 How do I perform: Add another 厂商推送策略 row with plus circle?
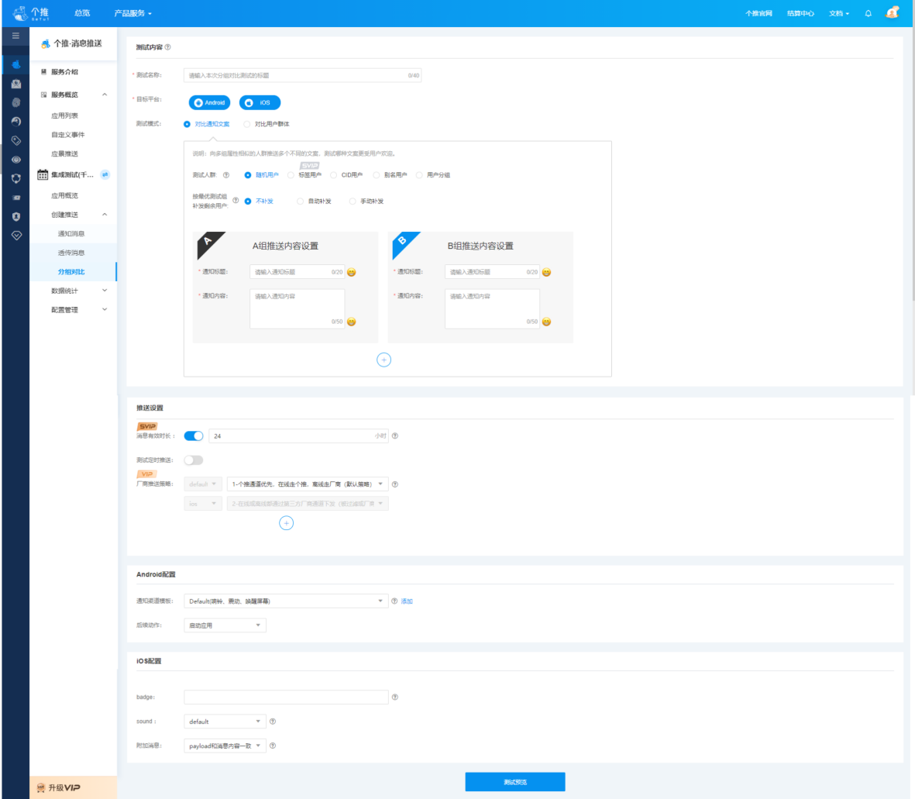pos(287,523)
